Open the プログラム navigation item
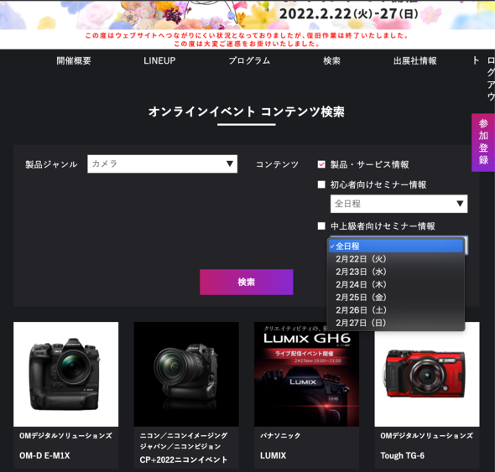This screenshot has width=495, height=472. (249, 60)
